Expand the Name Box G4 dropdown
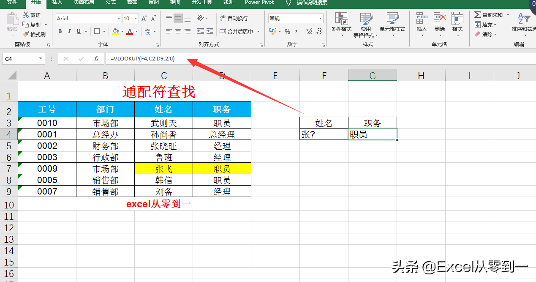 (41, 59)
